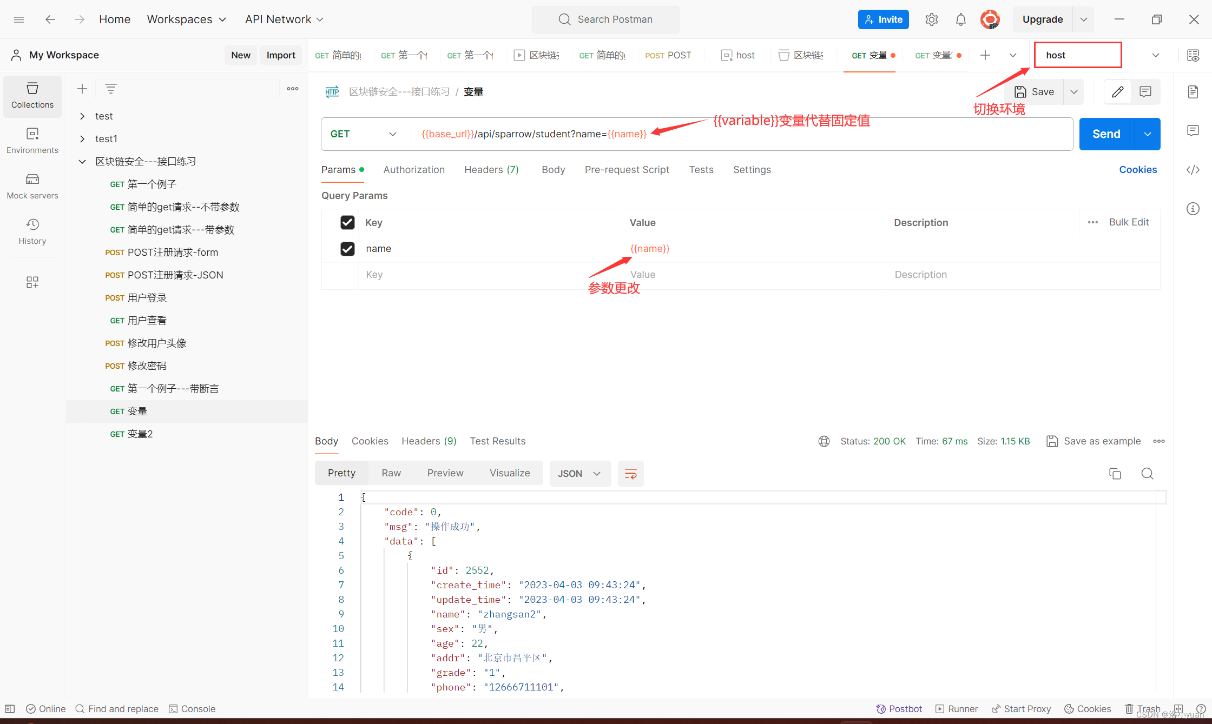
Task: Switch to the request Body tab
Action: (x=553, y=170)
